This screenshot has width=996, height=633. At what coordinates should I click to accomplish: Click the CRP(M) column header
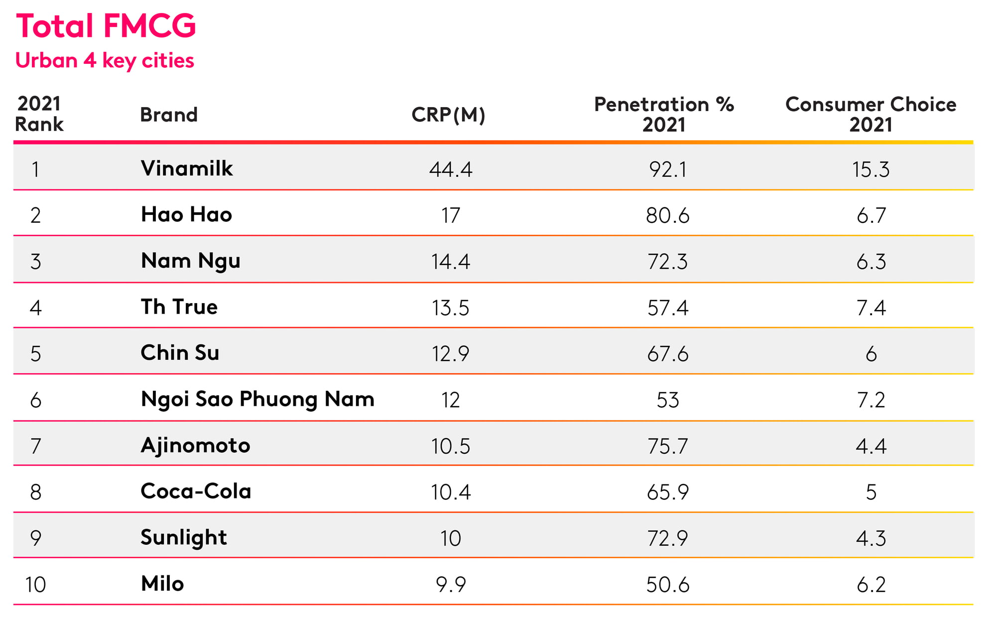[x=448, y=115]
